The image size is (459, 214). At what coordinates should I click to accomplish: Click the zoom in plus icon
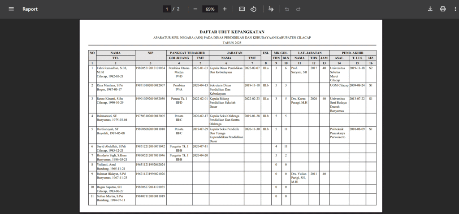click(225, 9)
